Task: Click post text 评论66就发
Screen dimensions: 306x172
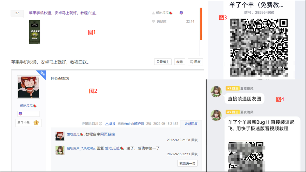Action: coord(60,79)
